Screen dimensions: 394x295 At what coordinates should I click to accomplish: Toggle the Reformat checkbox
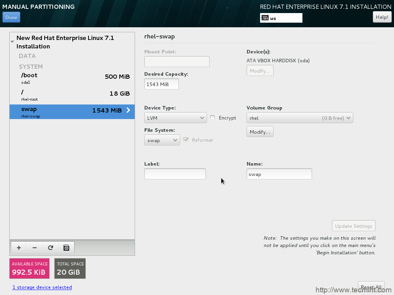[x=186, y=140]
